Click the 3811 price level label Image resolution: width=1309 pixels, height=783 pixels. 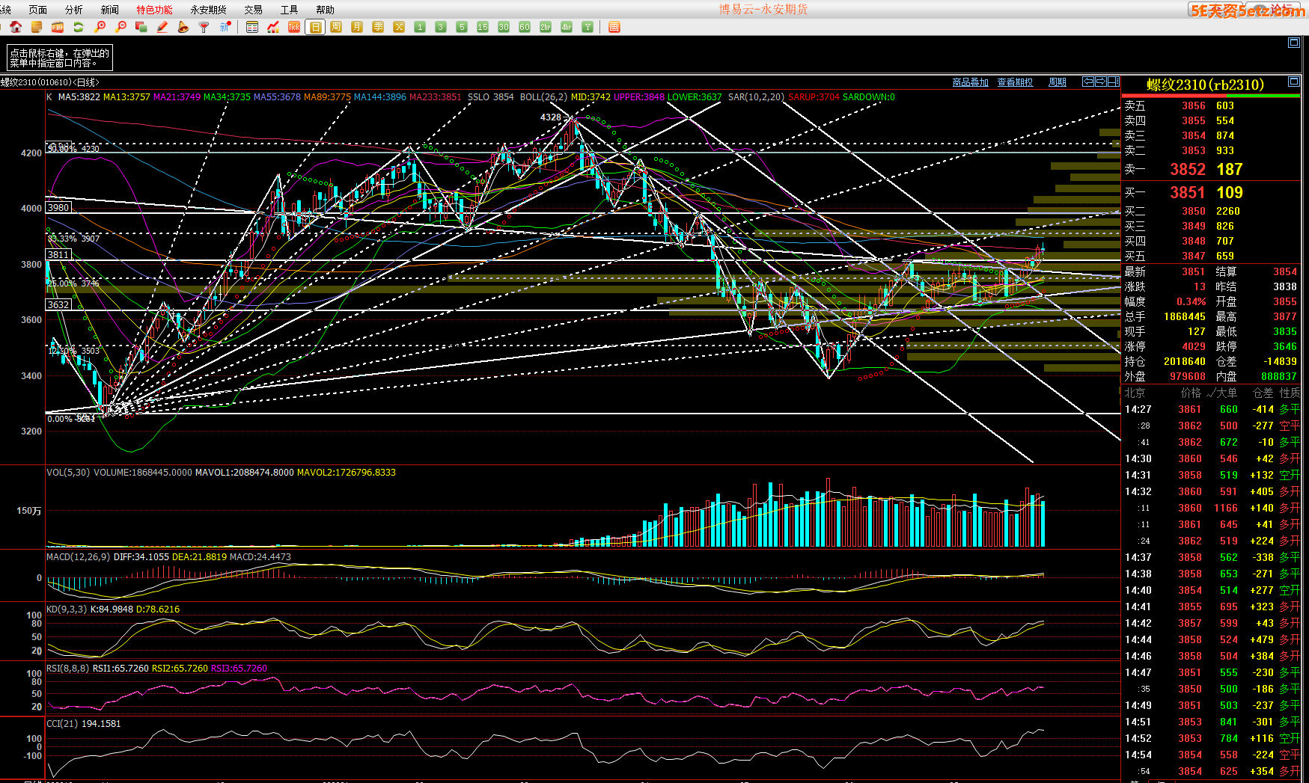point(58,254)
